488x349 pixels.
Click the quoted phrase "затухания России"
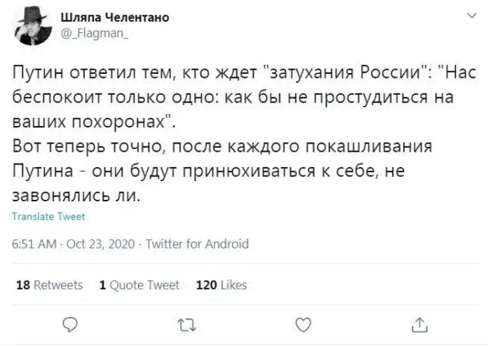[x=353, y=73]
